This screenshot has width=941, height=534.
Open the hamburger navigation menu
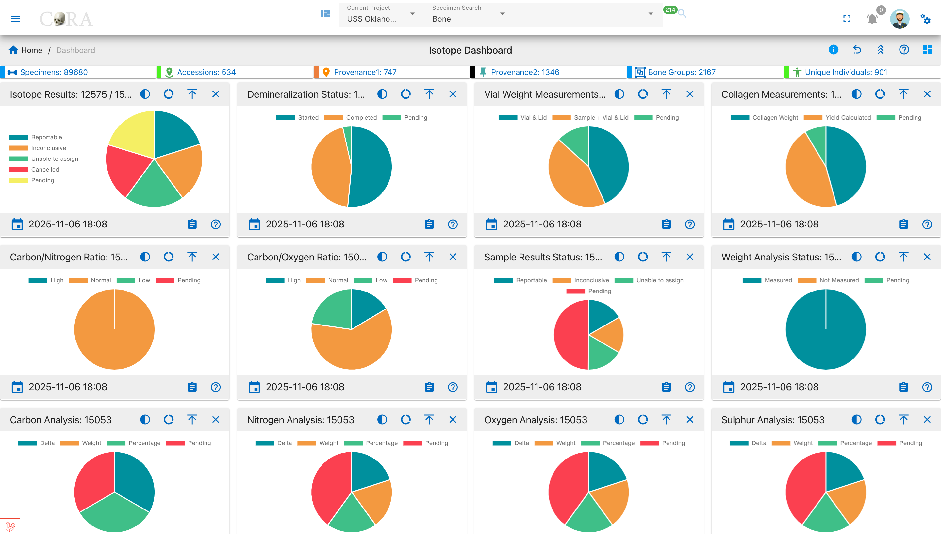pos(16,19)
